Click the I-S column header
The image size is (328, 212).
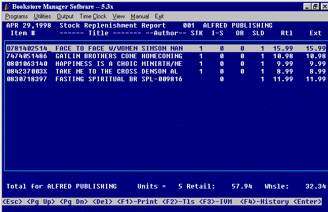pos(217,33)
